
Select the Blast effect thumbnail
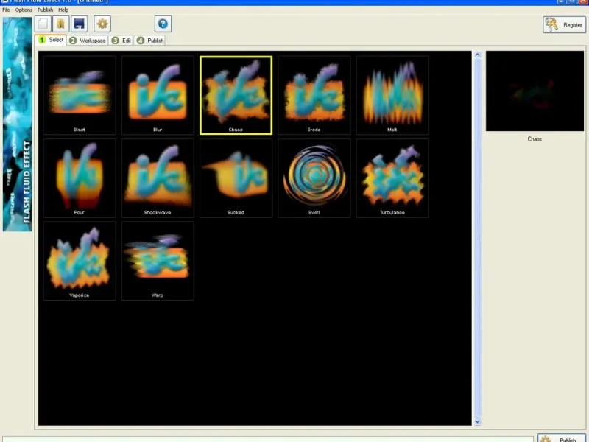point(80,95)
